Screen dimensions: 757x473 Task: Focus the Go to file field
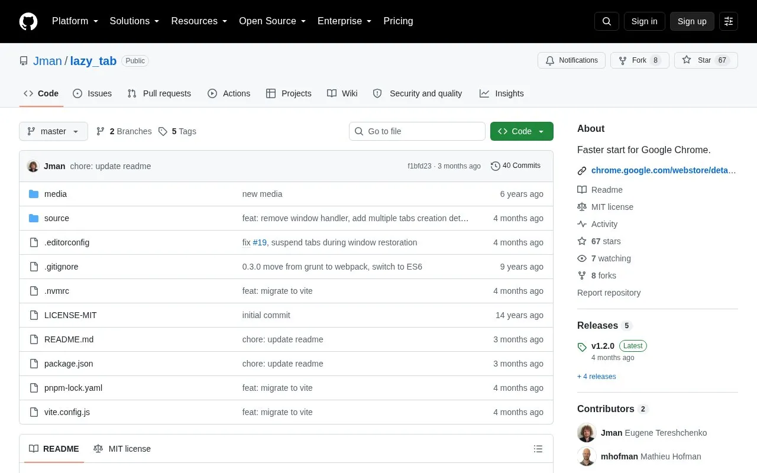(417, 131)
